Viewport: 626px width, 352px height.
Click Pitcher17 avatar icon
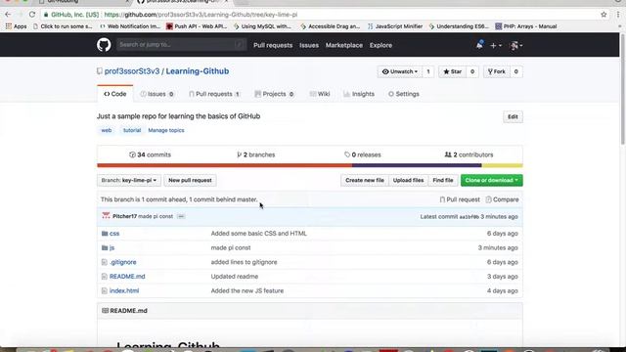[106, 216]
